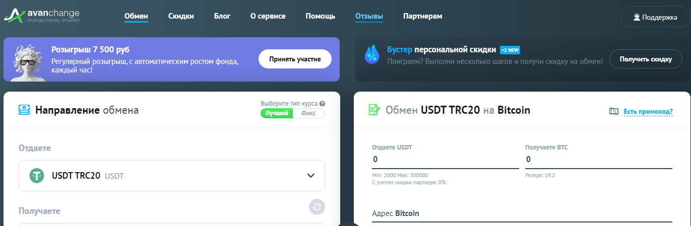This screenshot has width=691, height=226.
Task: Click the avanchange logo
Action: pyautogui.click(x=42, y=16)
